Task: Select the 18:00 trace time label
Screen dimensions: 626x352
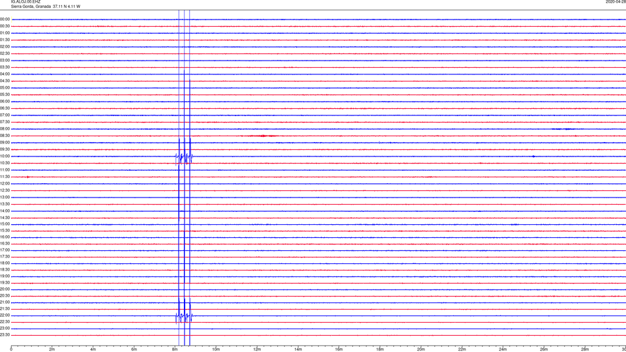Action: click(5, 263)
